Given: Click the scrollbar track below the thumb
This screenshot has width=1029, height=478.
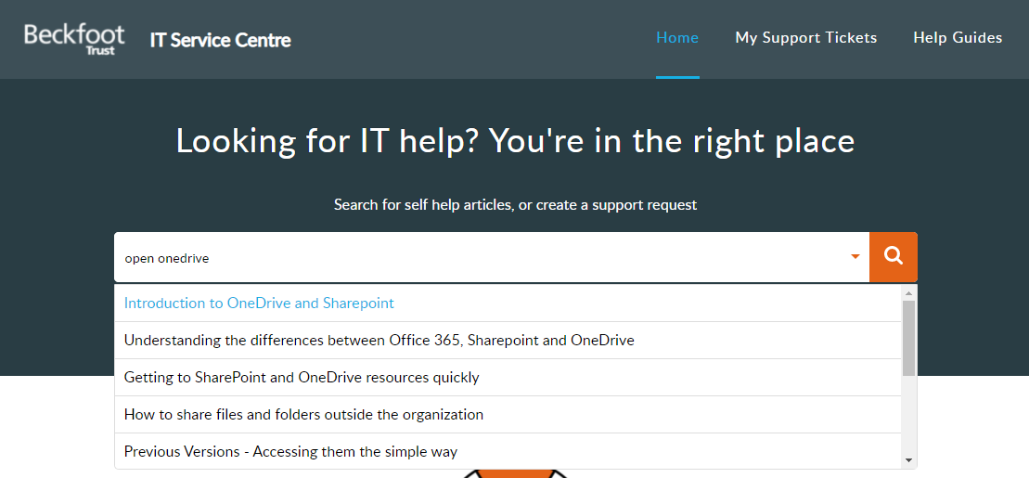Looking at the screenshot, I should [909, 415].
